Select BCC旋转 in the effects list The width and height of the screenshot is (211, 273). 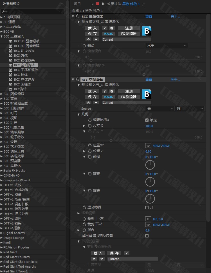tap(20, 89)
